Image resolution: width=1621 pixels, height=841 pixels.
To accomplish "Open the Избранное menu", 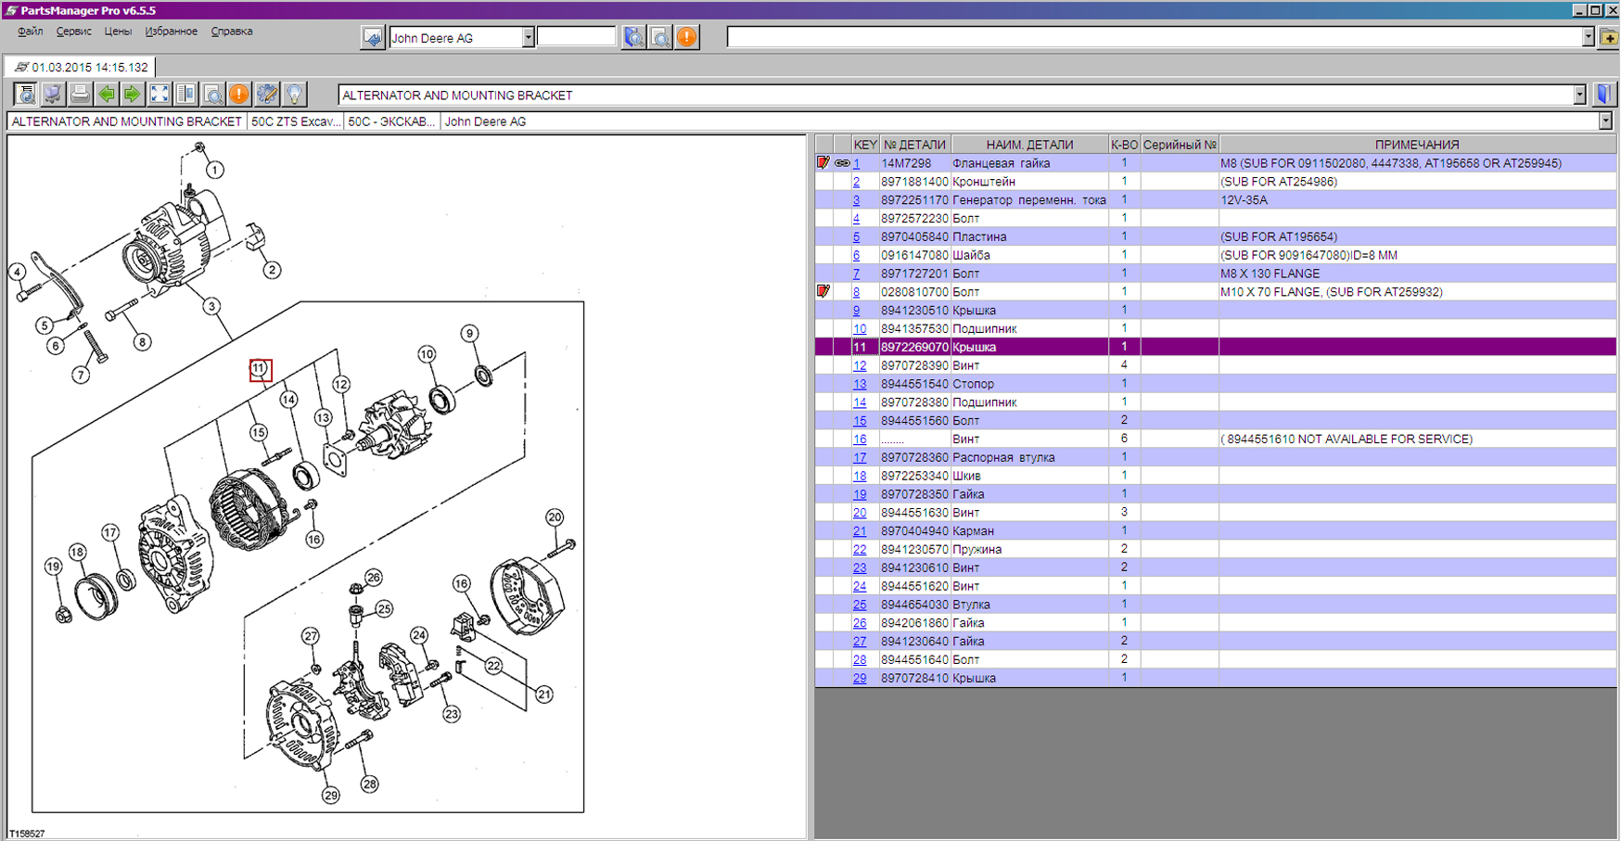I will coord(171,32).
